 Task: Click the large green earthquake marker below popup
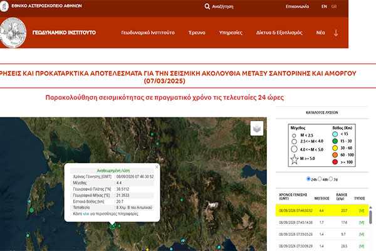112,226
